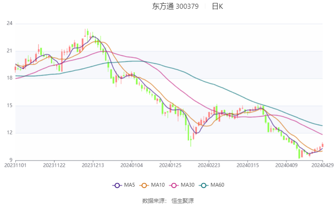Click the 数据来源 label below the legend
The width and height of the screenshot is (336, 204).
pyautogui.click(x=154, y=200)
